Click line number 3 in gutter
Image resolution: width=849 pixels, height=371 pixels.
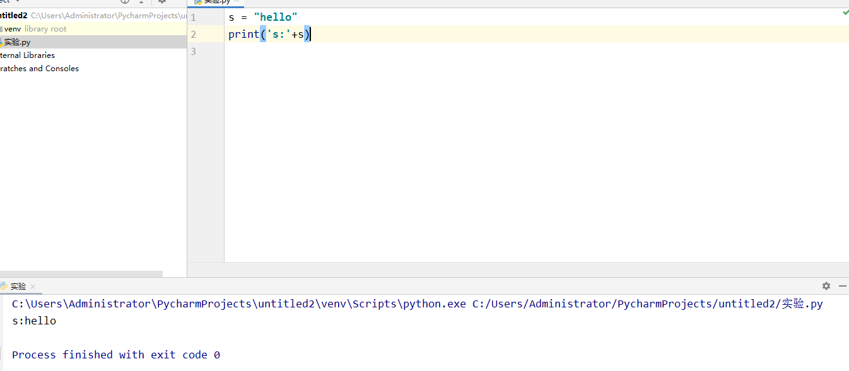[x=193, y=51]
